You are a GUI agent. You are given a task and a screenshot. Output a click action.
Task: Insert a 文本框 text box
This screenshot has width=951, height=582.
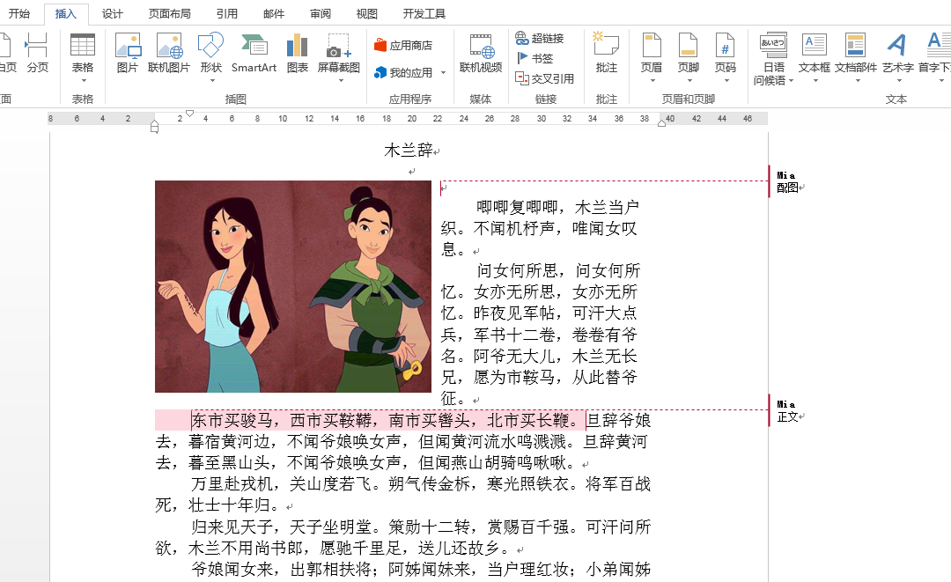coord(814,53)
